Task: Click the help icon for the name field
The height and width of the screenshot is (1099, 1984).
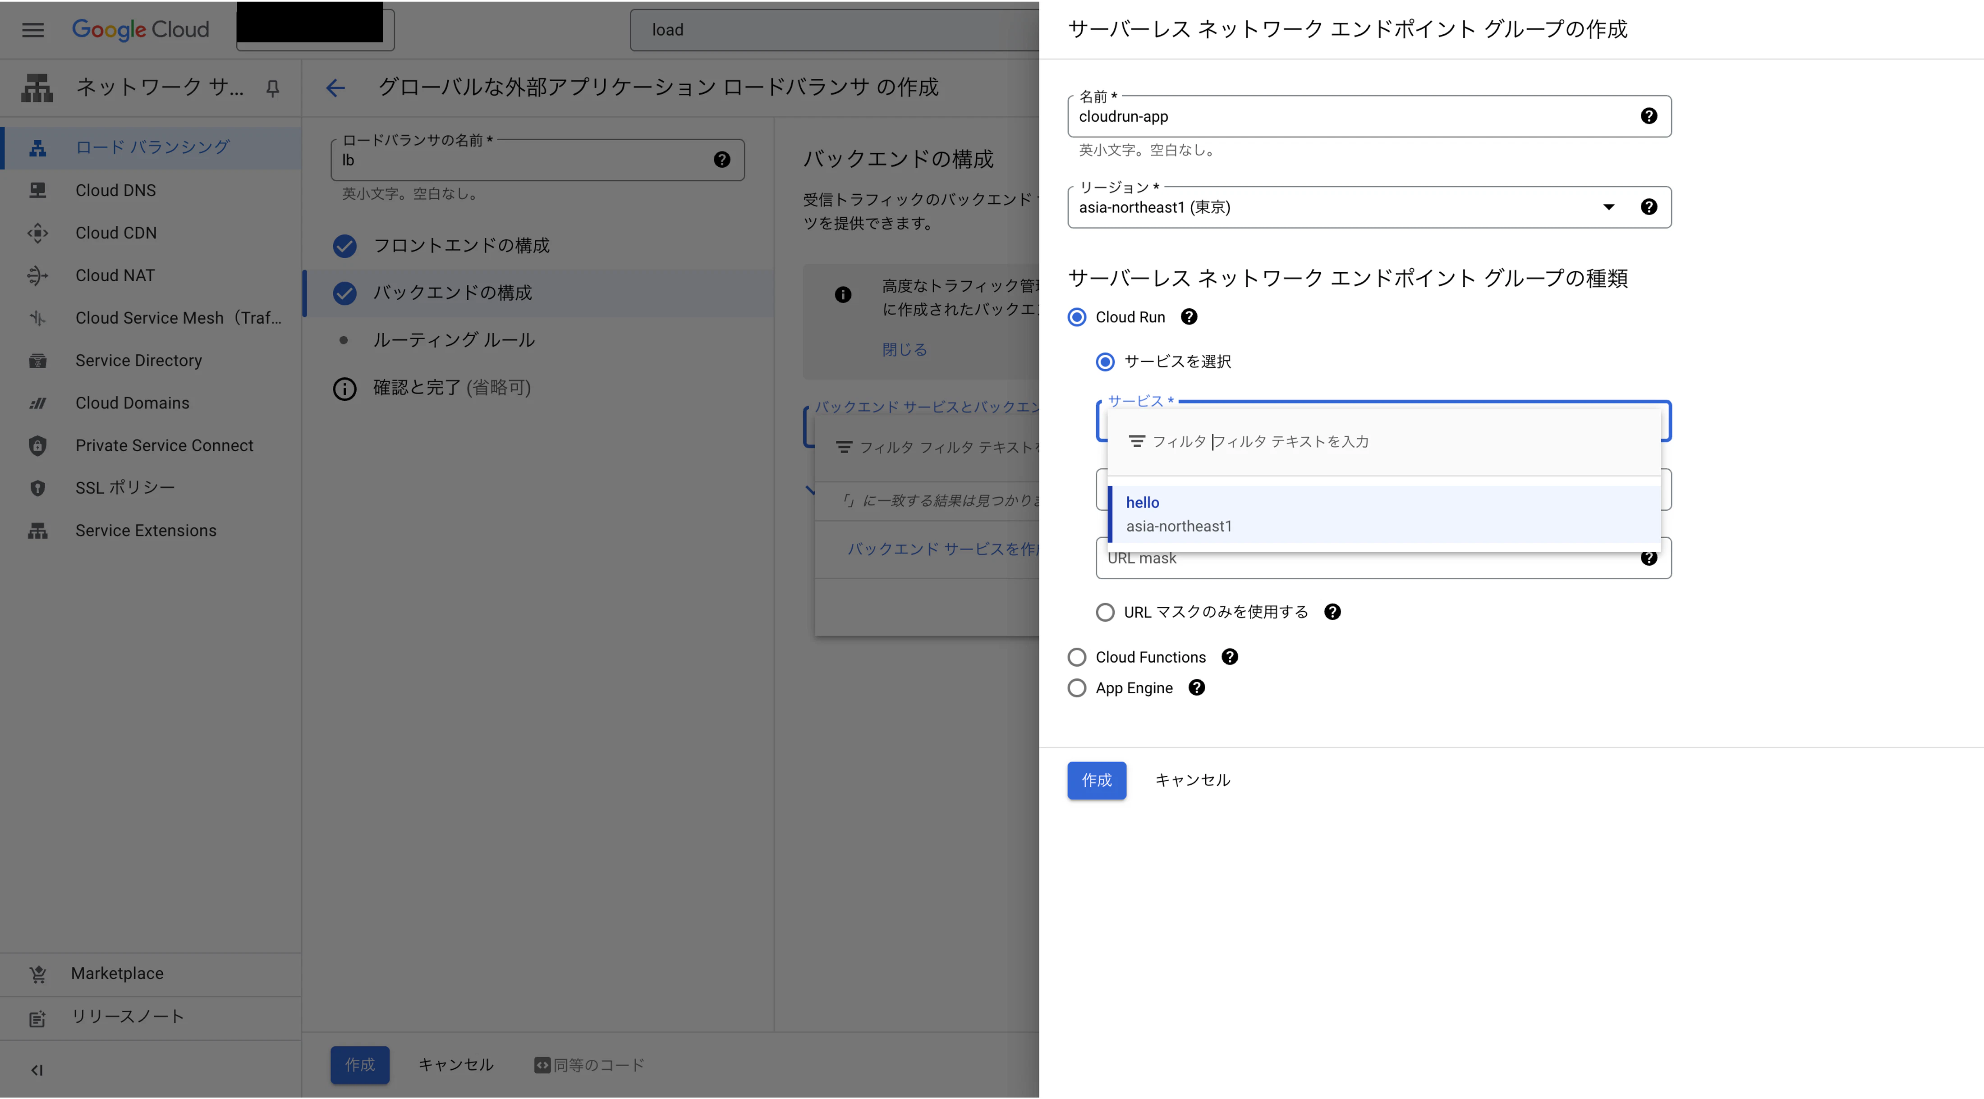Action: [x=1649, y=115]
